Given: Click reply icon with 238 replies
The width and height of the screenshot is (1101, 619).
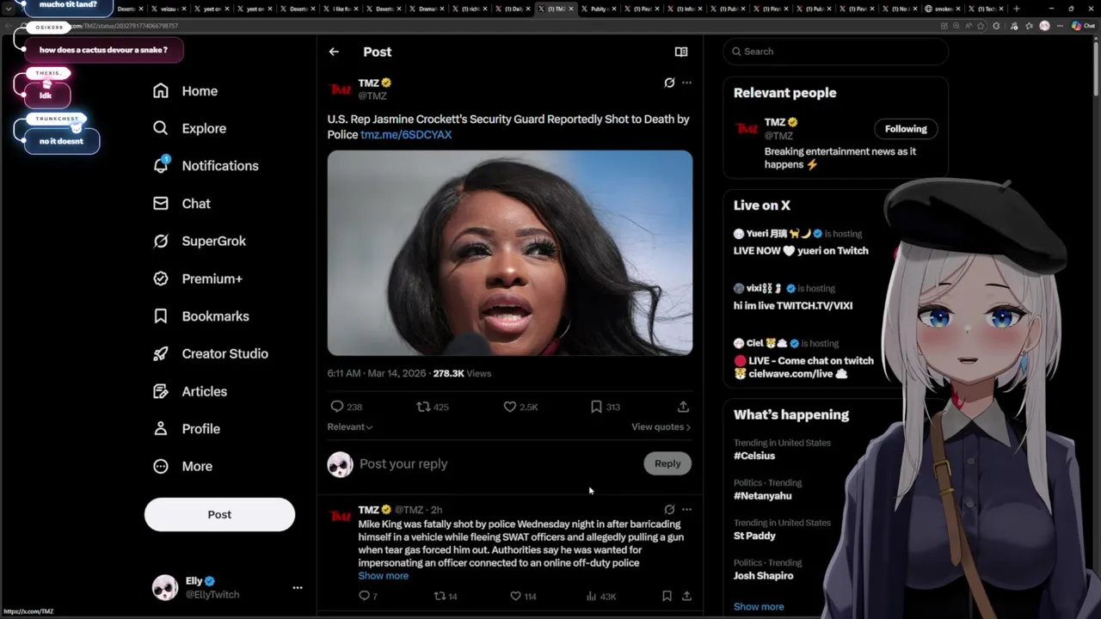Looking at the screenshot, I should point(337,407).
